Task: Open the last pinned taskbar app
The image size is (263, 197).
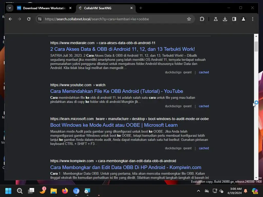Action: (87, 191)
